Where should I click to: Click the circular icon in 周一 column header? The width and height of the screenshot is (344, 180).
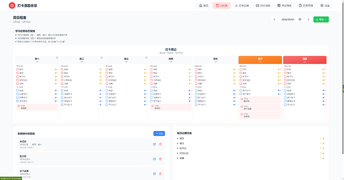57,58
